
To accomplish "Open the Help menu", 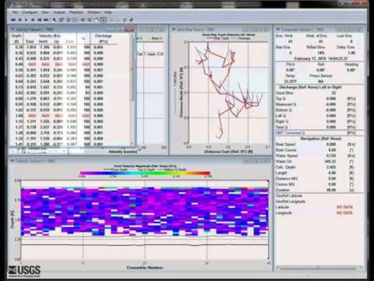I will click(x=108, y=12).
